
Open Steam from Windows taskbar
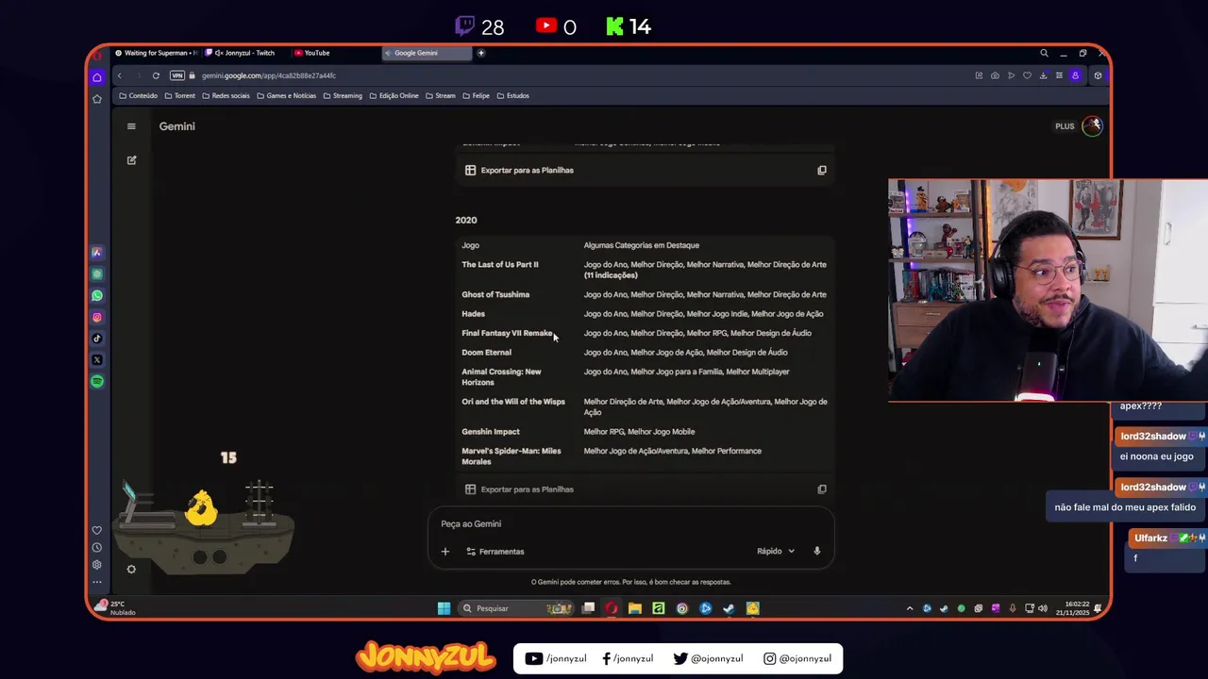pyautogui.click(x=729, y=608)
